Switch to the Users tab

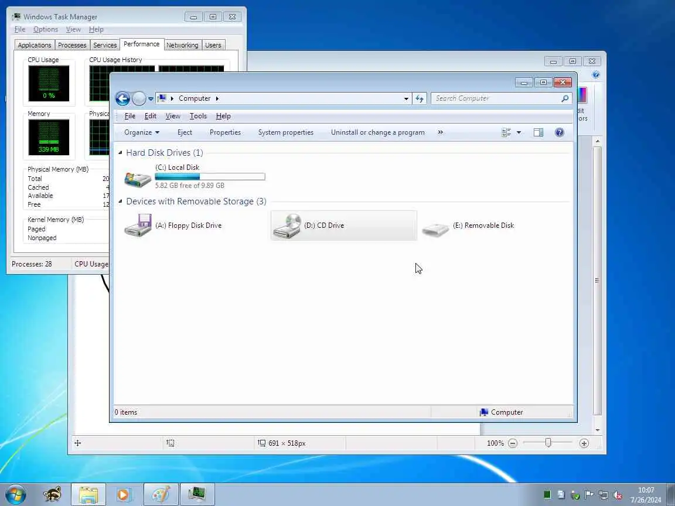click(x=213, y=45)
